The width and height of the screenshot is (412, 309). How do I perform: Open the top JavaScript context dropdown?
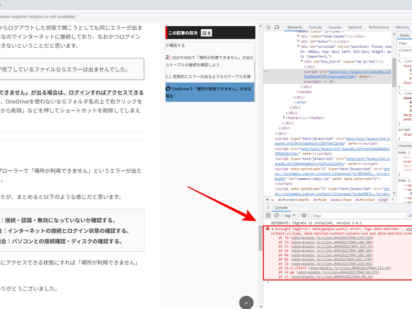(x=290, y=216)
